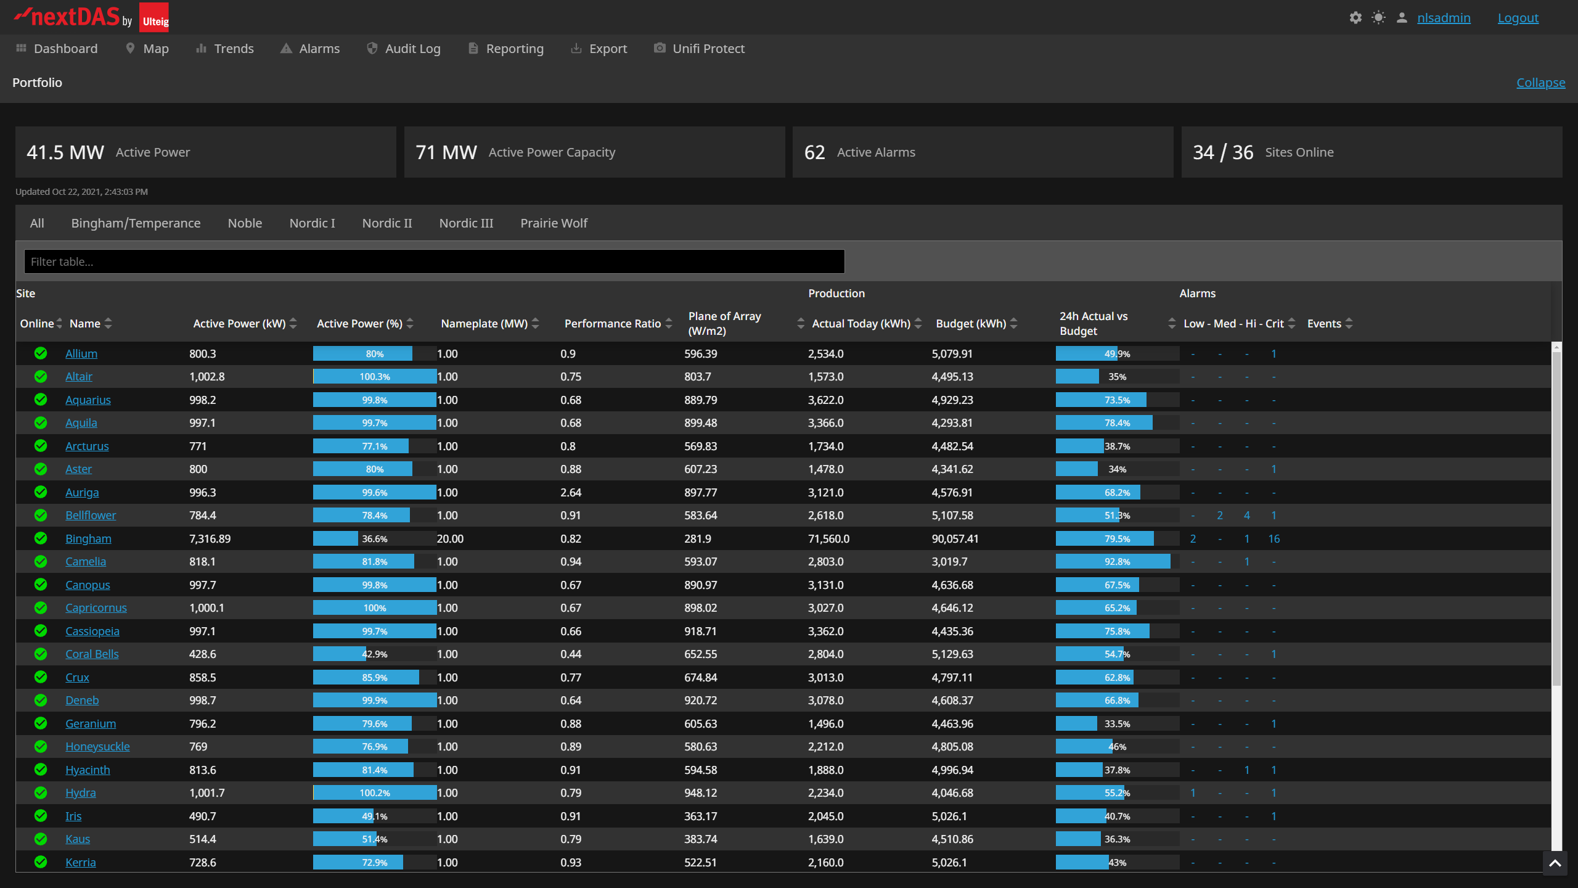Click the nextDAS logo

(91, 17)
